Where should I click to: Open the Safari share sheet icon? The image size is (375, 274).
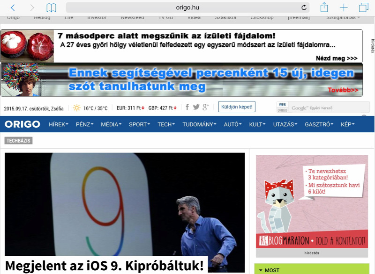(324, 7)
